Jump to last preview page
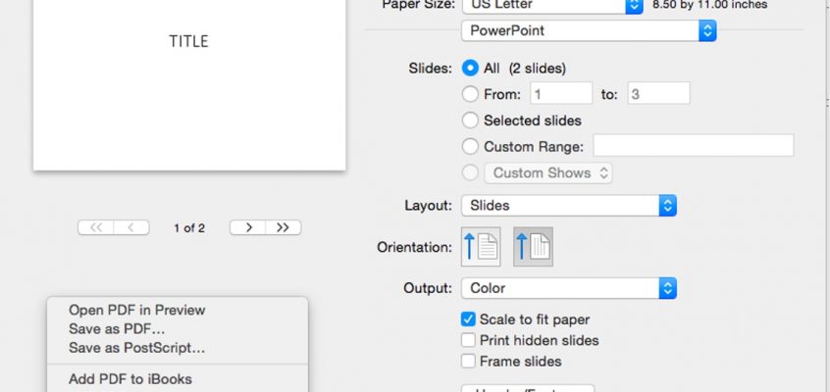This screenshot has width=830, height=392. (284, 227)
